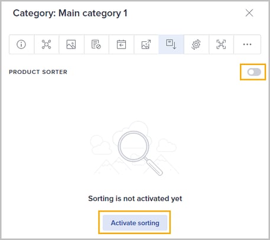Select the document with block symbol tab
This screenshot has width=270, height=240.
96,44
